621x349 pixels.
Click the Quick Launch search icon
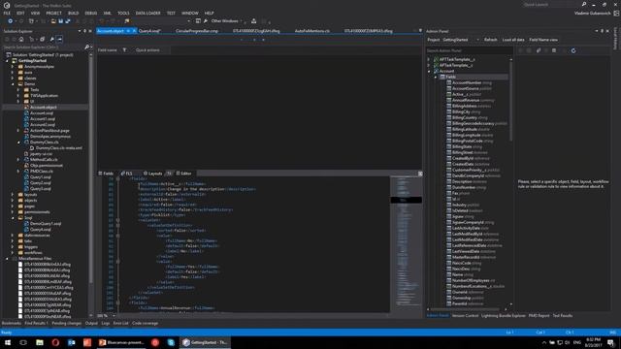pyautogui.click(x=584, y=4)
